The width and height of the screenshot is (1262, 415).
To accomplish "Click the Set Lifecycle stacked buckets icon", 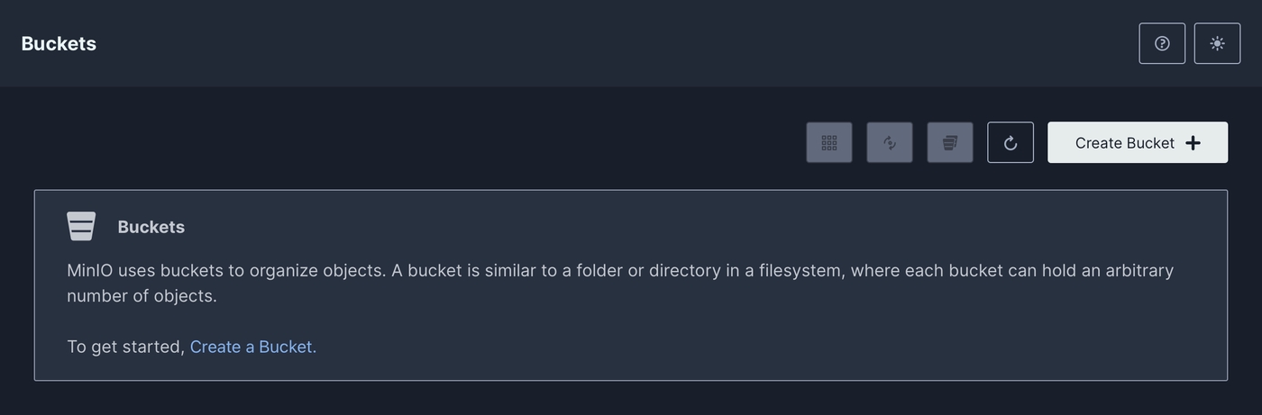I will (x=950, y=142).
